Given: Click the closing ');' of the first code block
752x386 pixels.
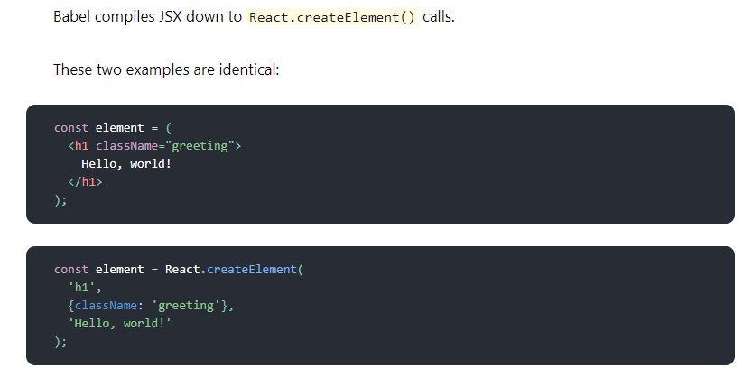Looking at the screenshot, I should 60,199.
